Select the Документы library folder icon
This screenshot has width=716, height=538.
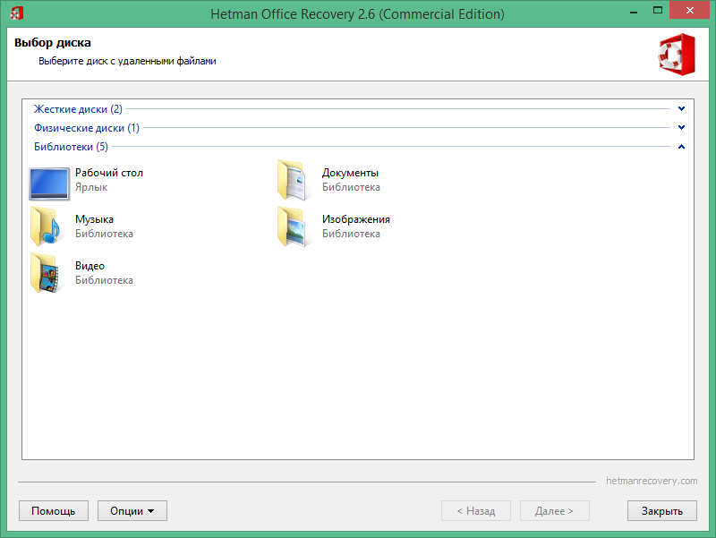293,180
